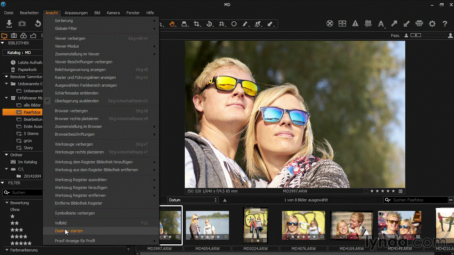Viewport: 454px width, 255px height.
Task: Toggle Belichtungswarnung anzeigen menu entry
Action: 101,70
